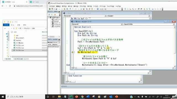Click the browser reload icon
Image resolution: width=177 pixels, height=99 pixels.
point(10,6)
